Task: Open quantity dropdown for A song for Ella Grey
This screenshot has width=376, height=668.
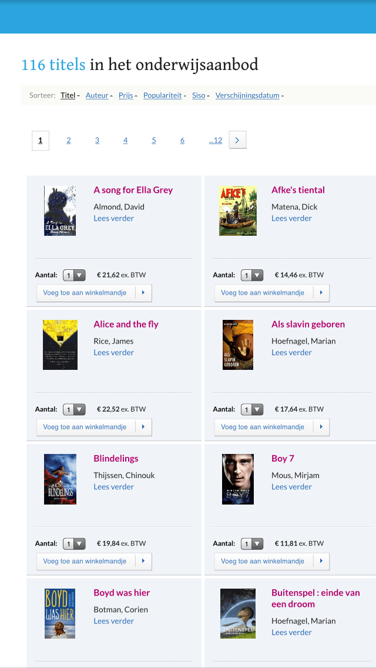Action: 75,275
